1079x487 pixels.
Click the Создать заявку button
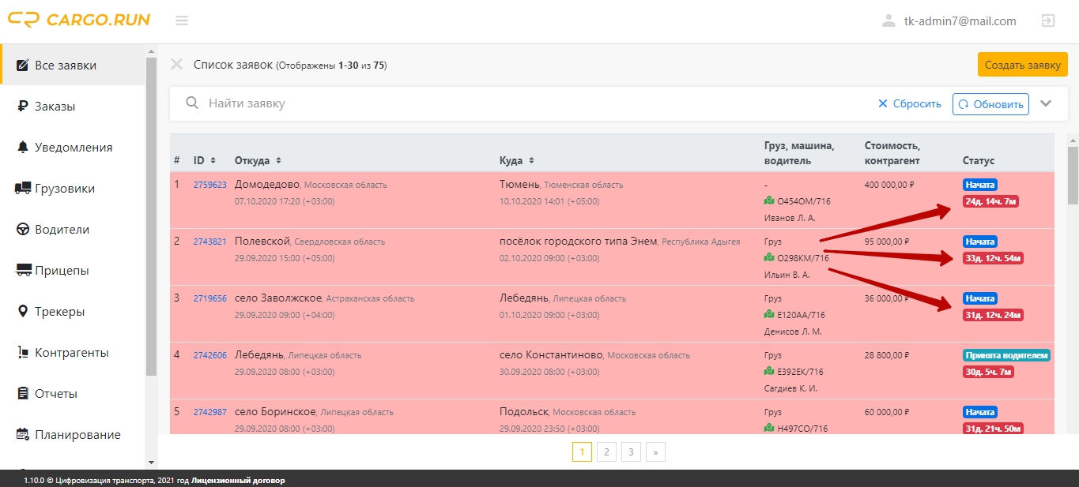pos(1023,65)
